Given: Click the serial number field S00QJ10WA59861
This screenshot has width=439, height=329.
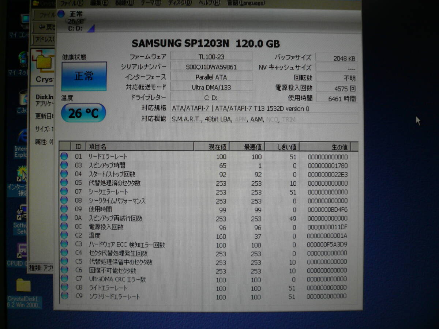Looking at the screenshot, I should (211, 67).
